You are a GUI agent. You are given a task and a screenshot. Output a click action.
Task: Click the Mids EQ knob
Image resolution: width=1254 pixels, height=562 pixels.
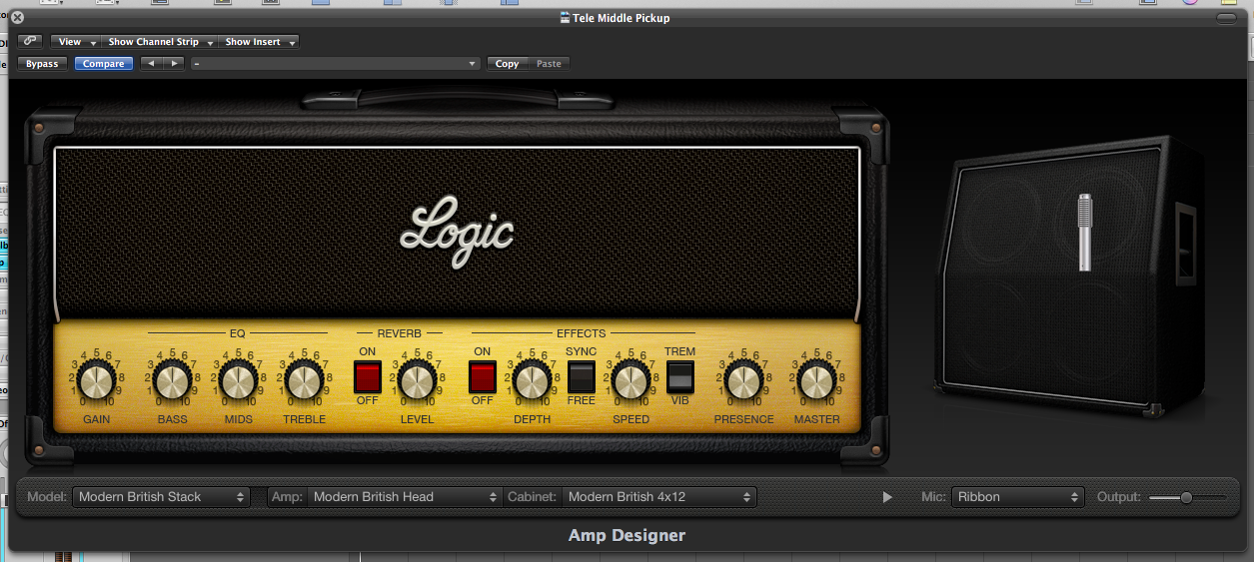pyautogui.click(x=238, y=381)
